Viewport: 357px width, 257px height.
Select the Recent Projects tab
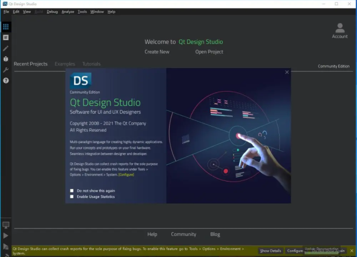[x=31, y=64]
